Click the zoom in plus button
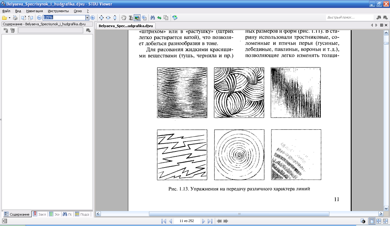The width and height of the screenshot is (390, 226). pos(93,18)
